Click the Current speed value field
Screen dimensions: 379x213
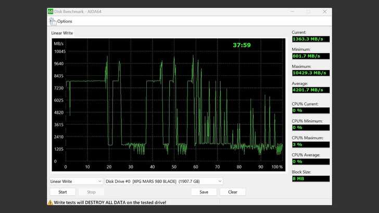point(310,39)
